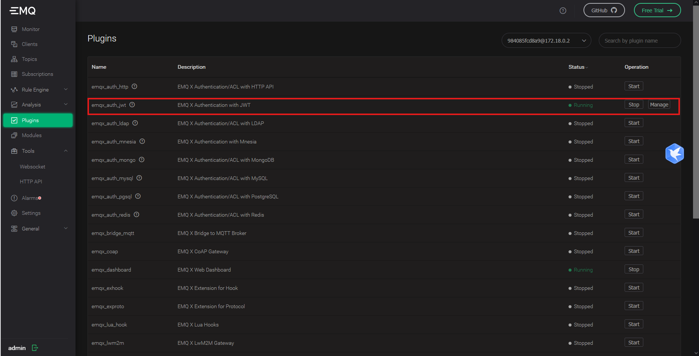The image size is (699, 356).
Task: Click the help icon beside emqx_auth_mongo
Action: pyautogui.click(x=142, y=160)
